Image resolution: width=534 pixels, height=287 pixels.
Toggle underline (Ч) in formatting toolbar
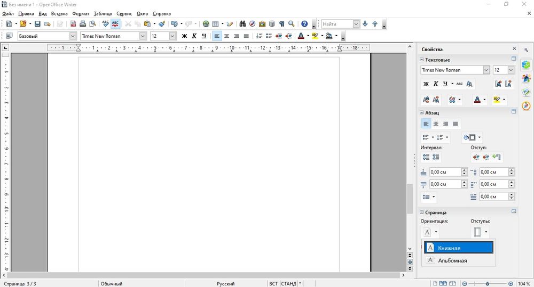[203, 36]
